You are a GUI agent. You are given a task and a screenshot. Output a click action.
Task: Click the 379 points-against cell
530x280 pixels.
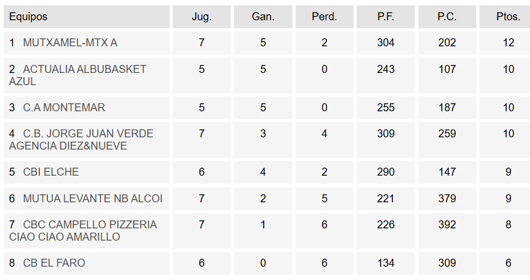[x=447, y=199]
